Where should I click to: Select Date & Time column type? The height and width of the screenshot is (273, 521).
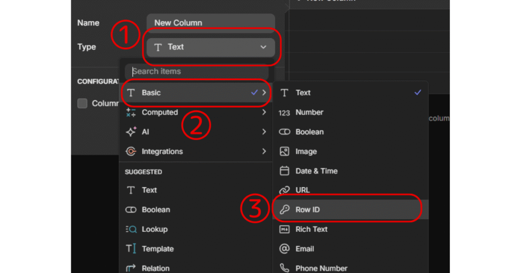pos(351,171)
